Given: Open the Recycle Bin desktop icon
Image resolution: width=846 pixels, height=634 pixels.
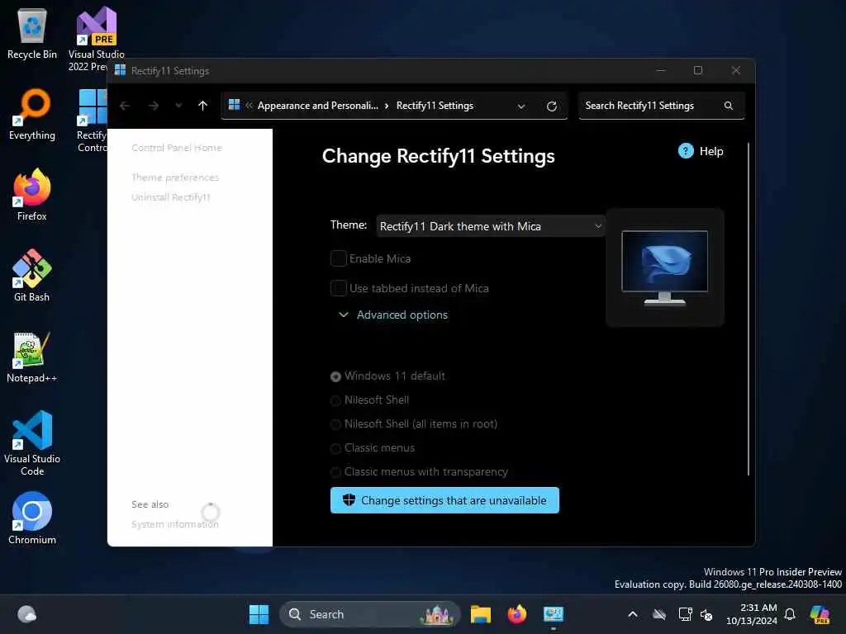Looking at the screenshot, I should tap(32, 33).
